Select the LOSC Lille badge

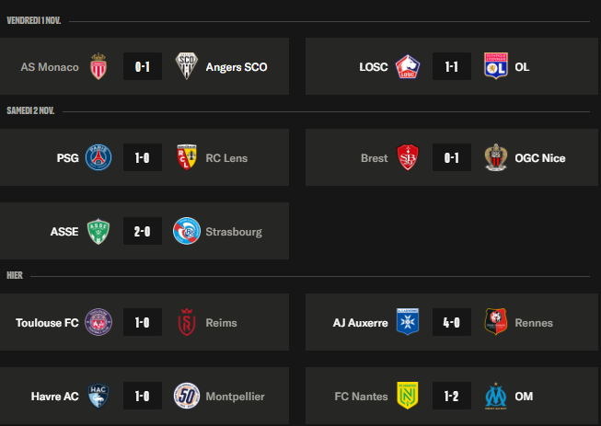click(408, 66)
